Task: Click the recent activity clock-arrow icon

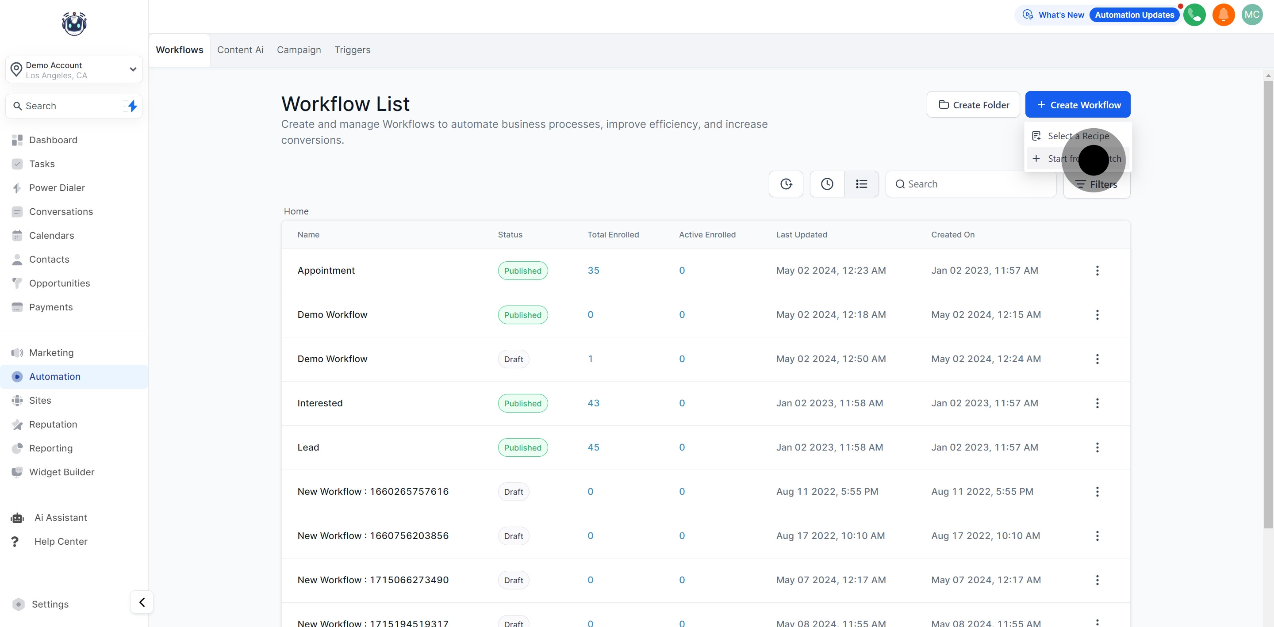Action: tap(786, 184)
